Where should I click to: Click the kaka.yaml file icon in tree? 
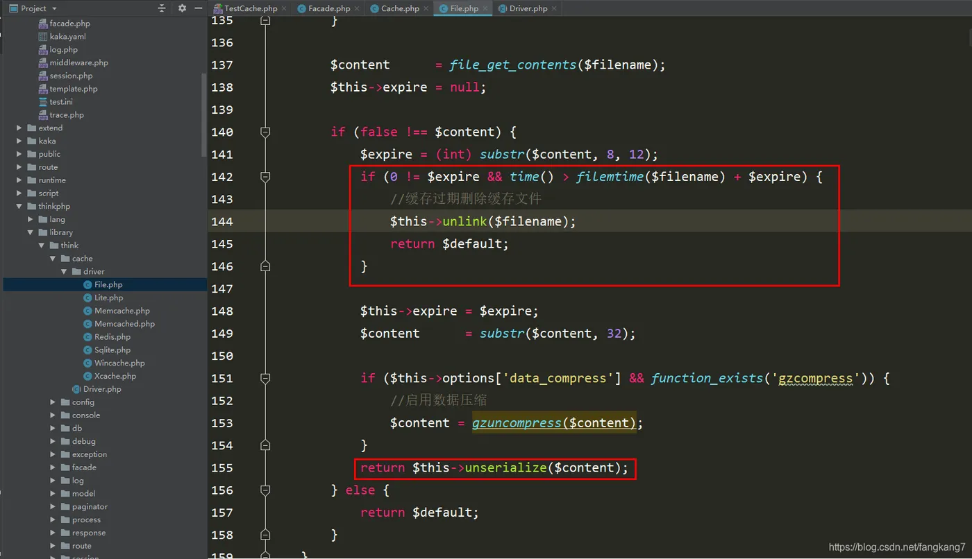click(43, 36)
